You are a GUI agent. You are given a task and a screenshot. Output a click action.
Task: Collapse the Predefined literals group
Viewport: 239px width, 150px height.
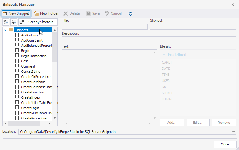(x=164, y=55)
